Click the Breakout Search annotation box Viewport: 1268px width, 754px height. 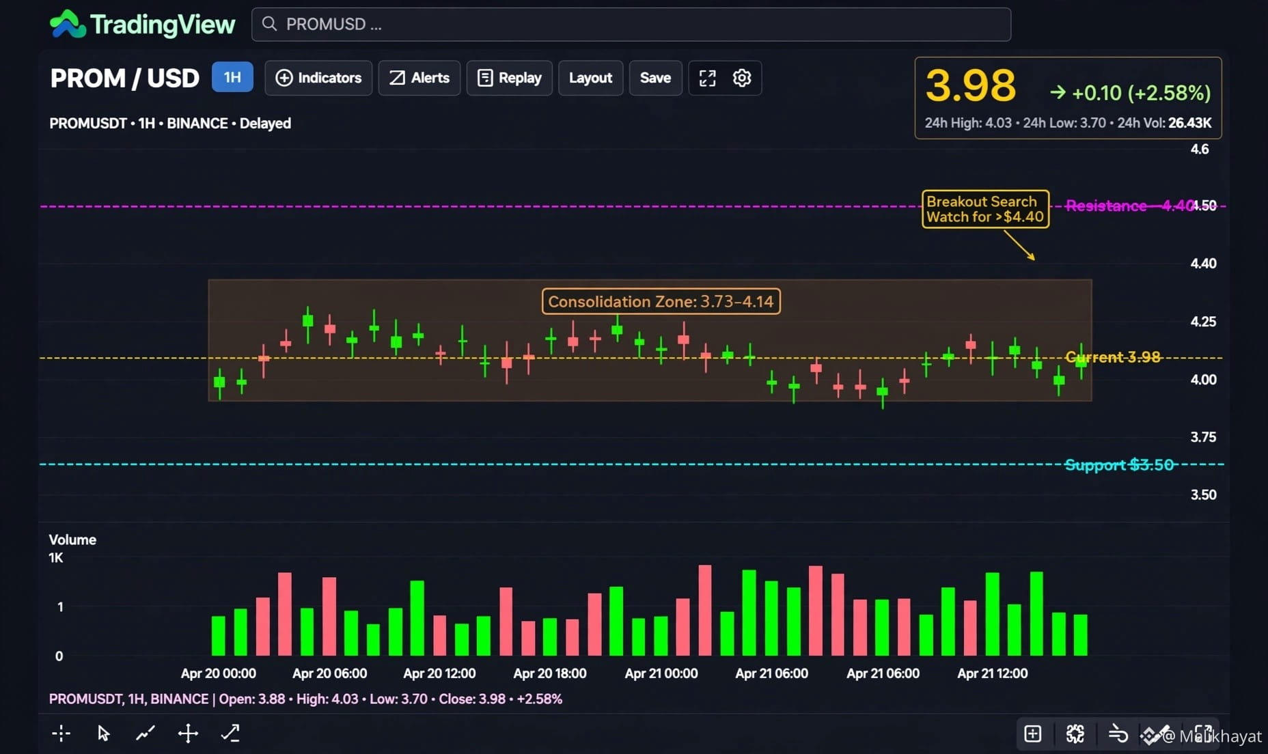pos(985,209)
